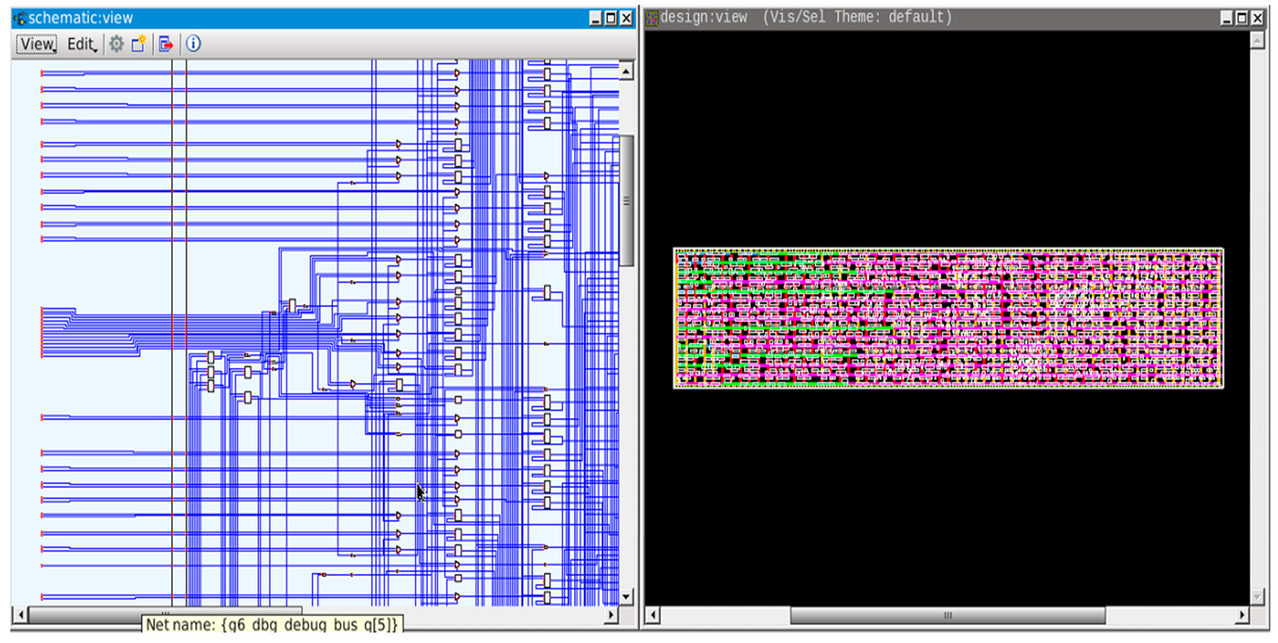Open the View dropdown menu
This screenshot has height=643, width=1278.
pyautogui.click(x=37, y=44)
